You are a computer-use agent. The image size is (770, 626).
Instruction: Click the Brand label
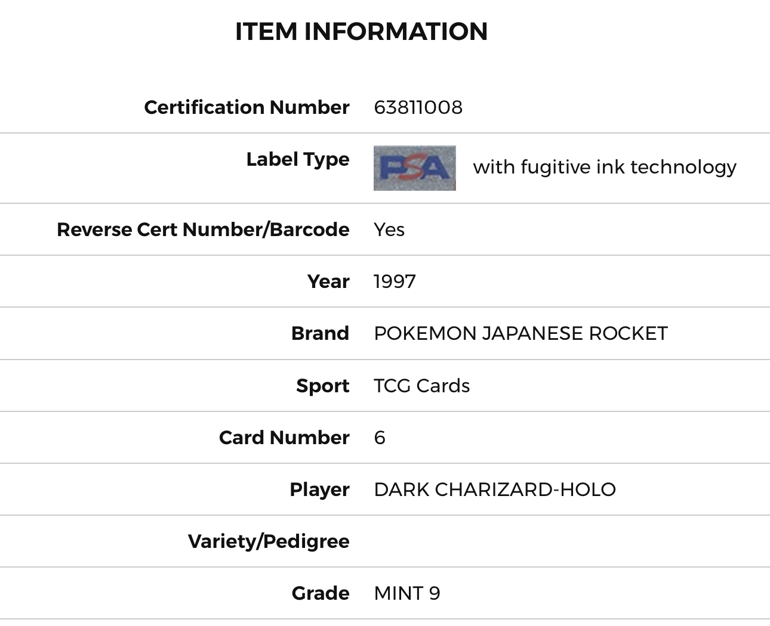(320, 333)
